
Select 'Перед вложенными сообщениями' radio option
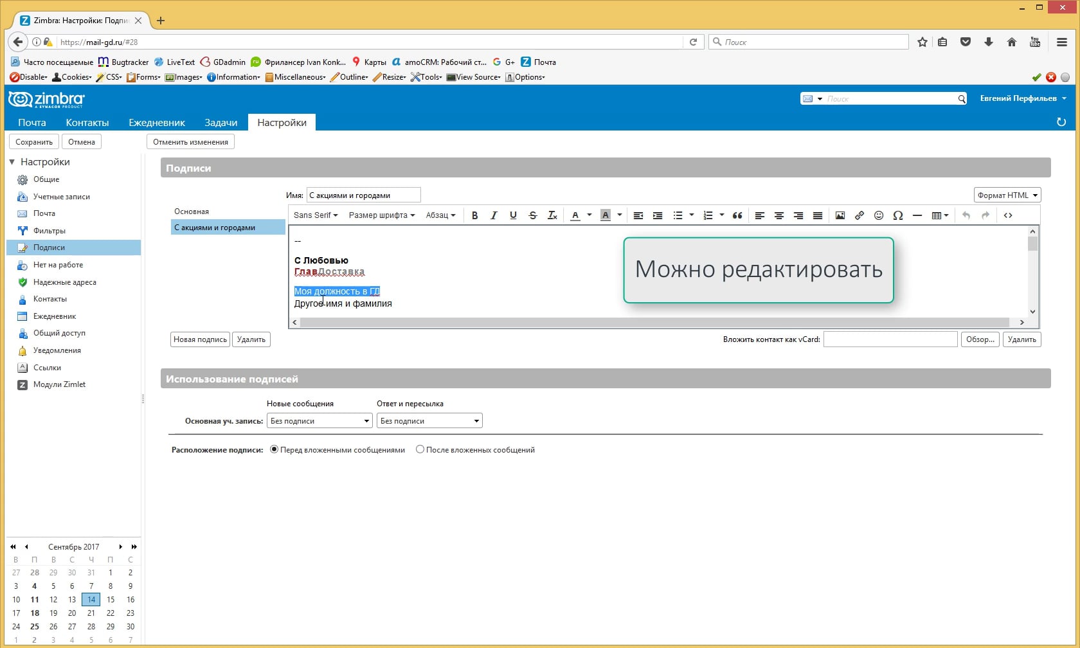point(274,449)
